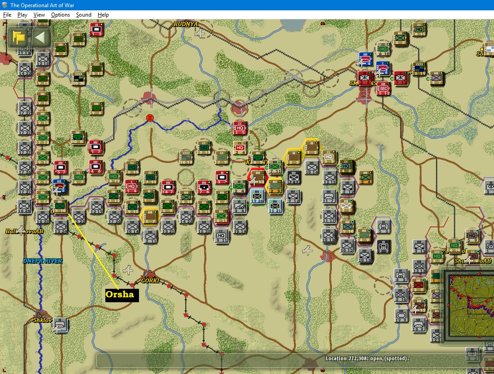Select the gray infantry counter 18 28
Image resolution: width=494 pixels, height=374 pixels.
tap(204, 226)
